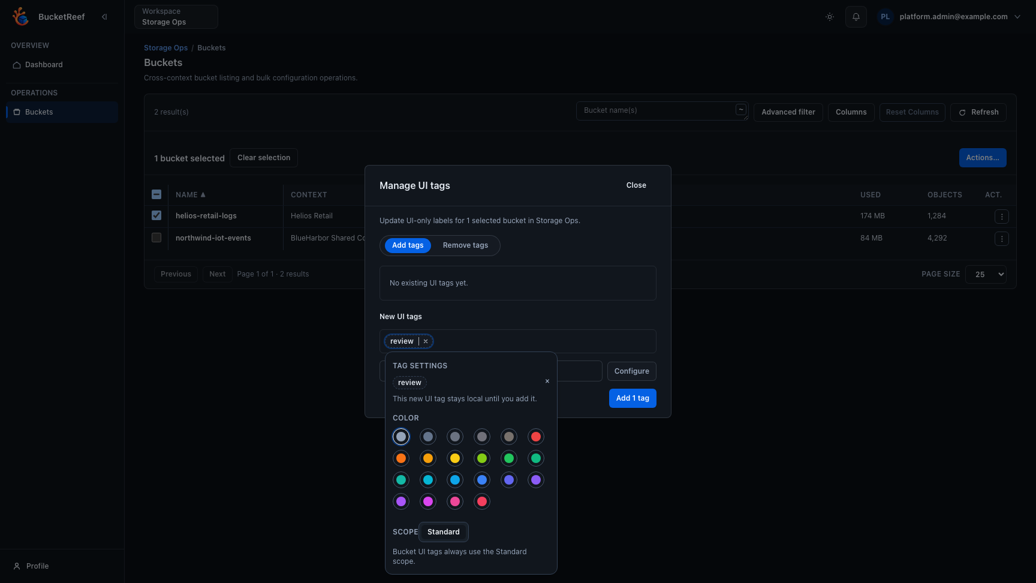Open row actions for northwind-iot-events
The image size is (1036, 583).
pyautogui.click(x=1002, y=239)
